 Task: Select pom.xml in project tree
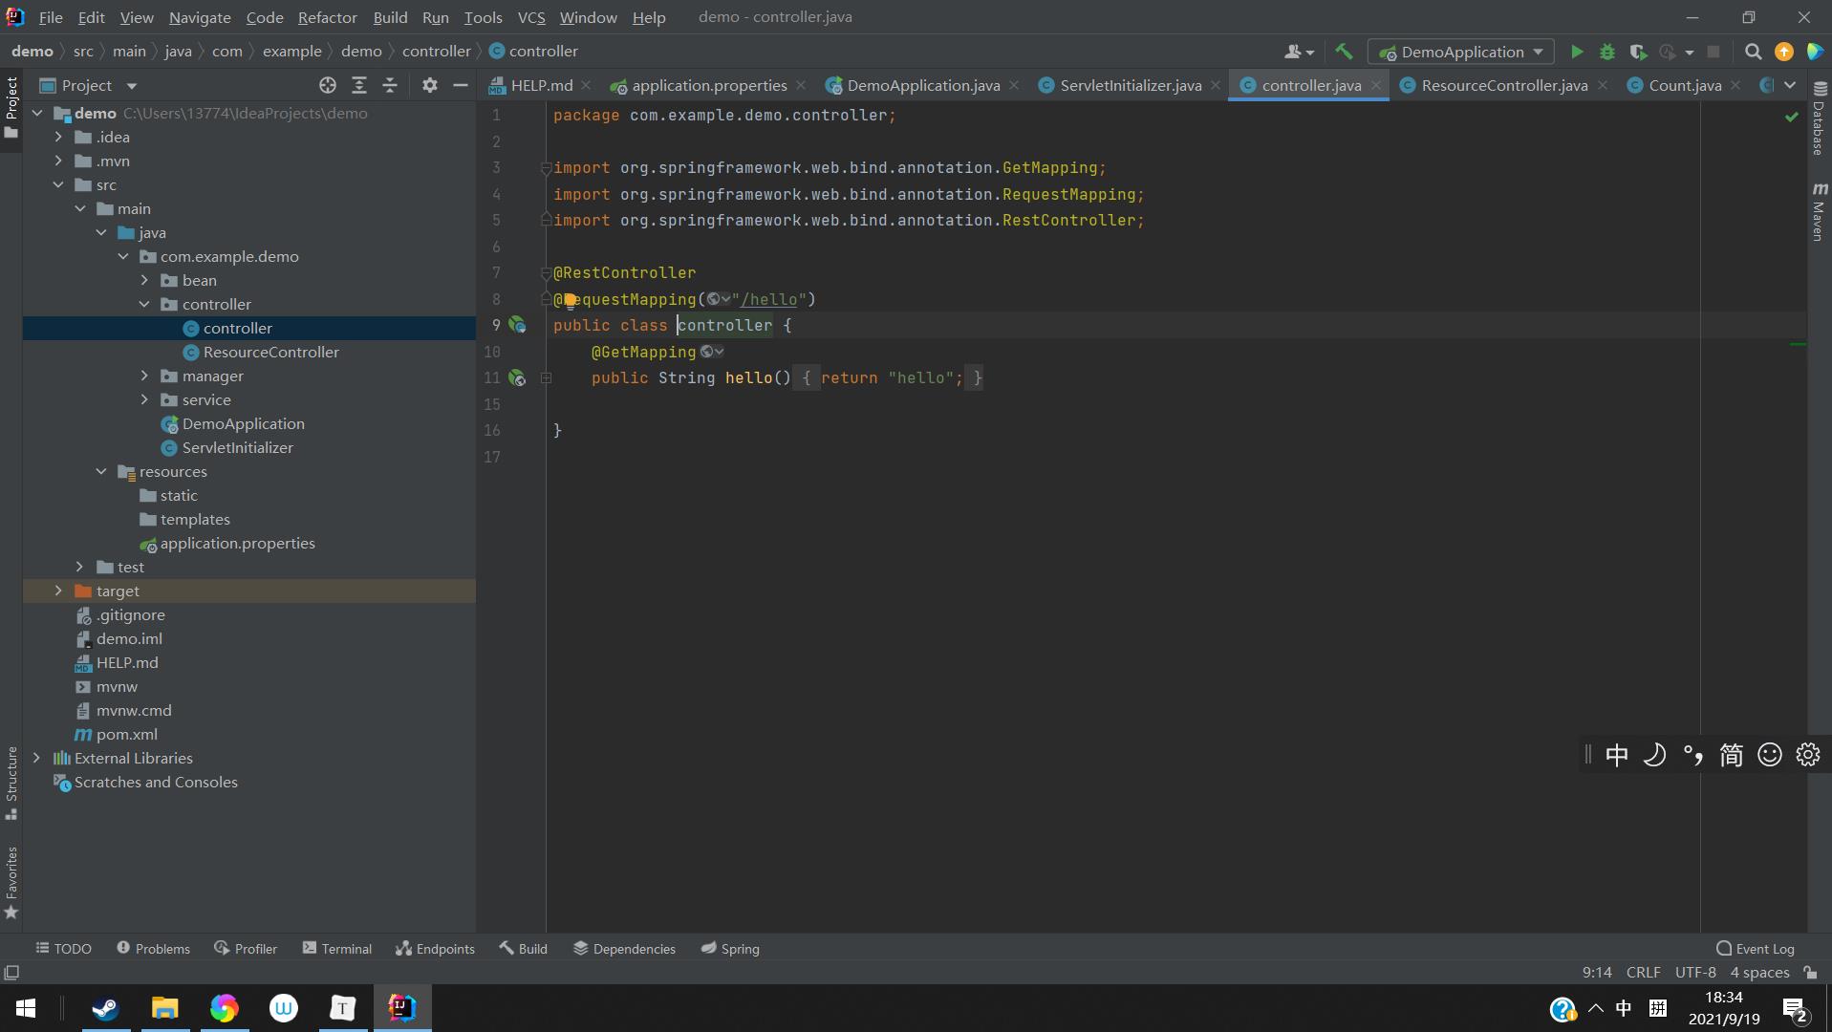[126, 734]
